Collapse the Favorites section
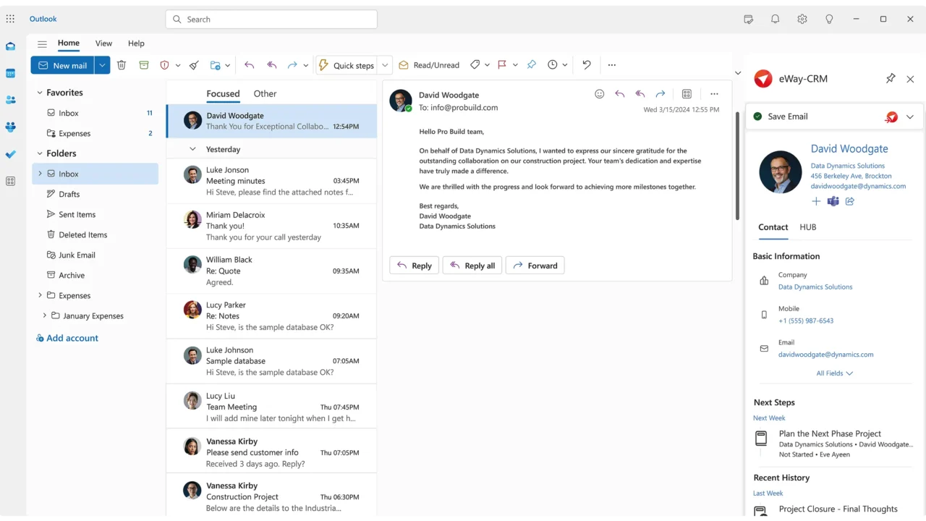The height and width of the screenshot is (521, 926). click(x=40, y=93)
